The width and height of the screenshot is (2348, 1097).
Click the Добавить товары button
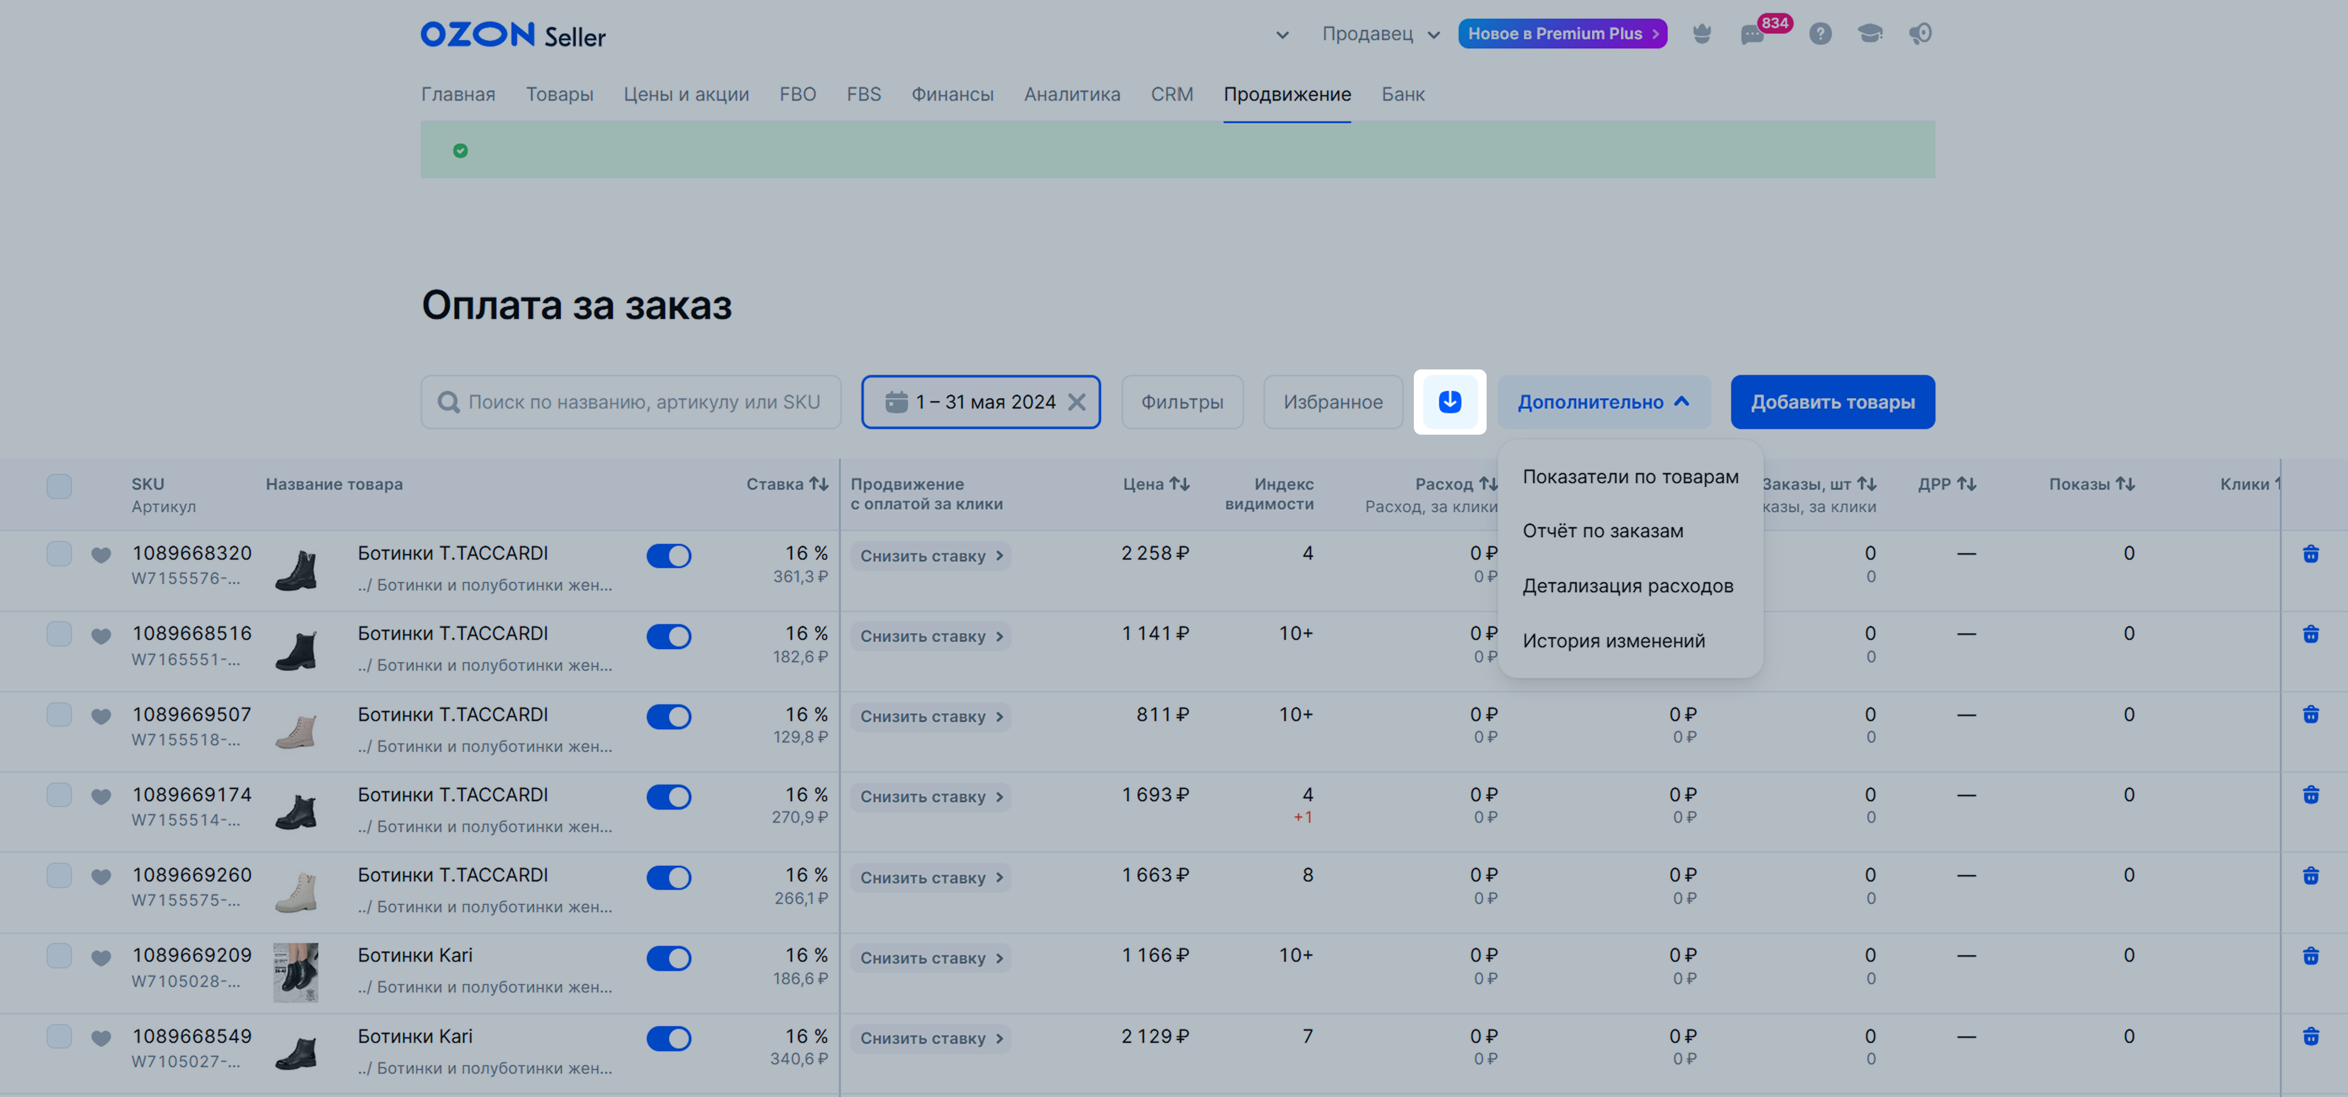(1832, 402)
